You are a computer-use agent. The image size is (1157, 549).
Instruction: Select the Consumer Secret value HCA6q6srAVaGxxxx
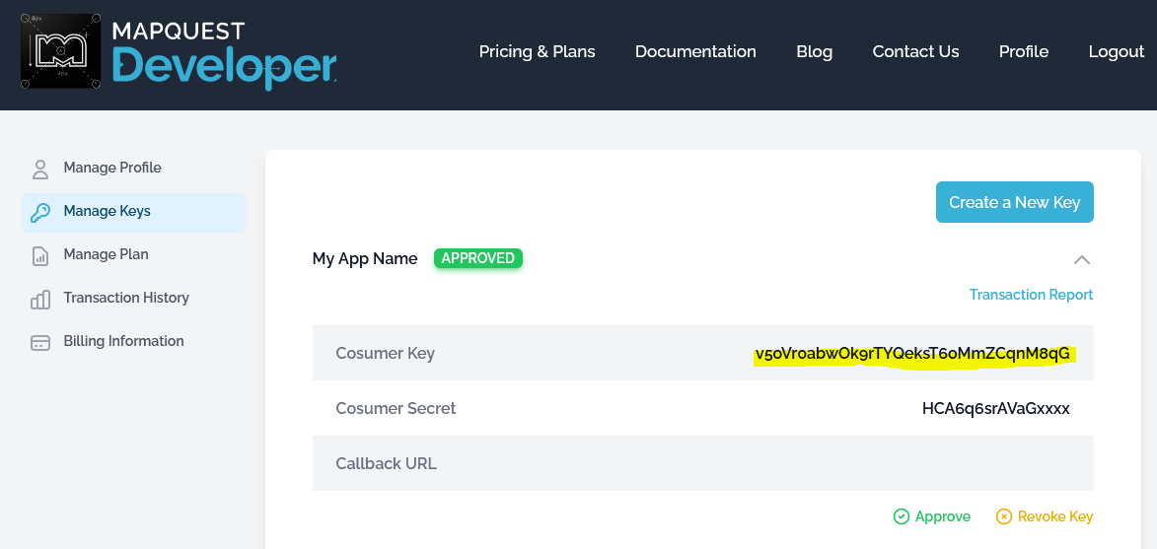click(996, 409)
